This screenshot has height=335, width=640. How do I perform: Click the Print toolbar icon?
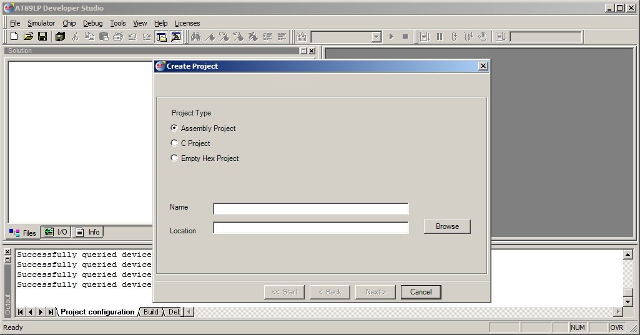pyautogui.click(x=118, y=37)
